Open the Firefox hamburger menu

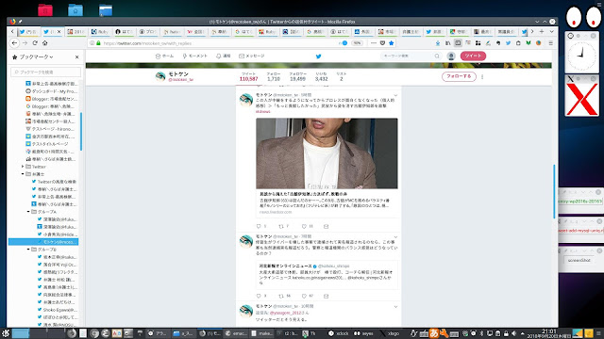click(551, 43)
